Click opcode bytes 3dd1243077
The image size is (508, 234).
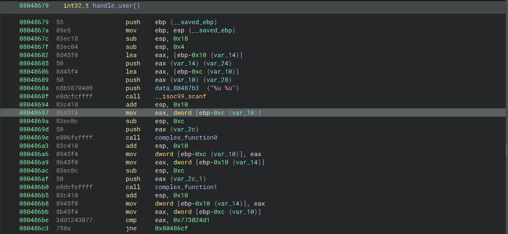coord(74,220)
